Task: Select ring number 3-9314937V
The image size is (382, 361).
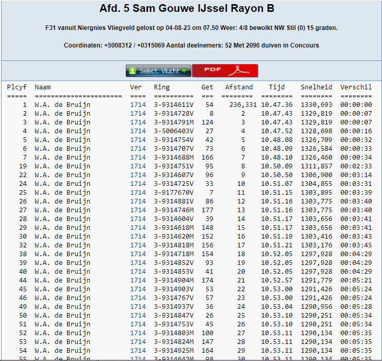Action: click(174, 307)
